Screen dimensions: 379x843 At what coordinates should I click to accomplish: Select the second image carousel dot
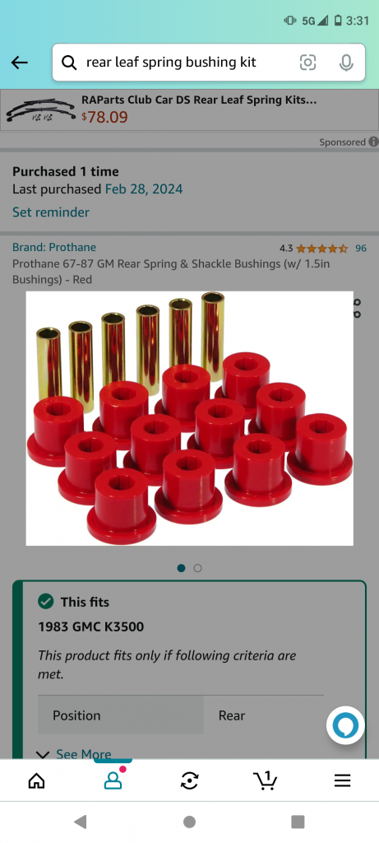pyautogui.click(x=197, y=568)
